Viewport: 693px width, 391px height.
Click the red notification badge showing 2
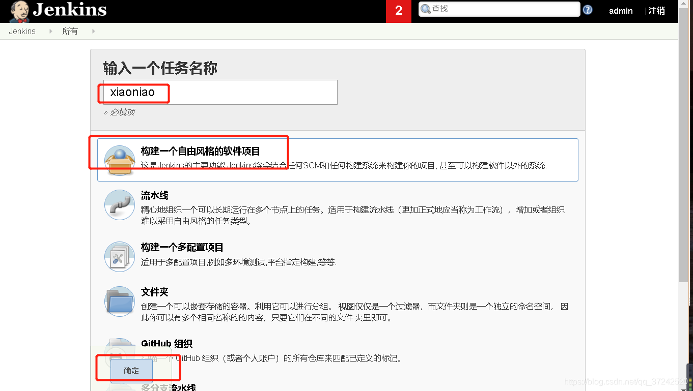click(x=399, y=11)
